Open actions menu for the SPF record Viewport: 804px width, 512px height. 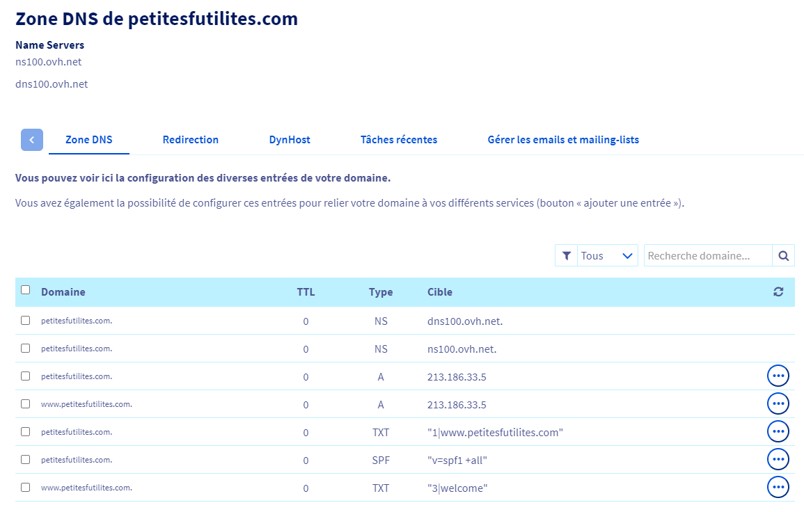tap(778, 459)
